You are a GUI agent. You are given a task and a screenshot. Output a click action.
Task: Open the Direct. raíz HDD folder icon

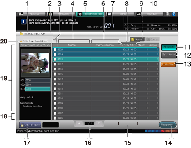click(21, 34)
